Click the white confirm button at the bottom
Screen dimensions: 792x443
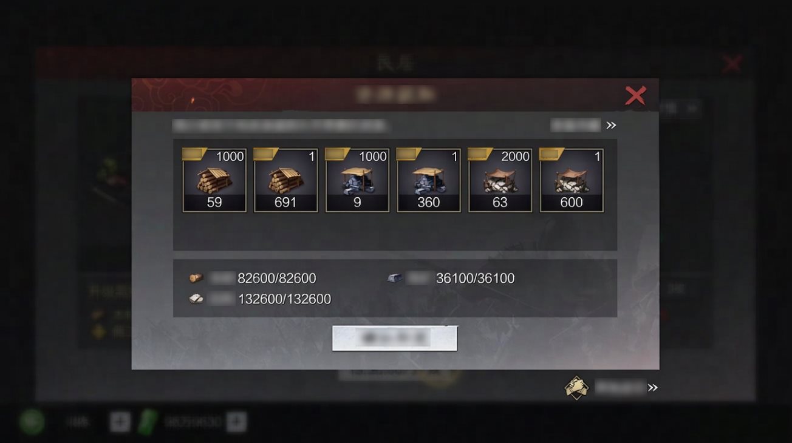[x=395, y=338]
